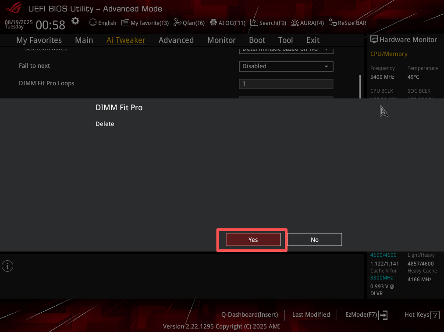Switch to My Favorites tab
This screenshot has width=444, height=332.
click(39, 40)
